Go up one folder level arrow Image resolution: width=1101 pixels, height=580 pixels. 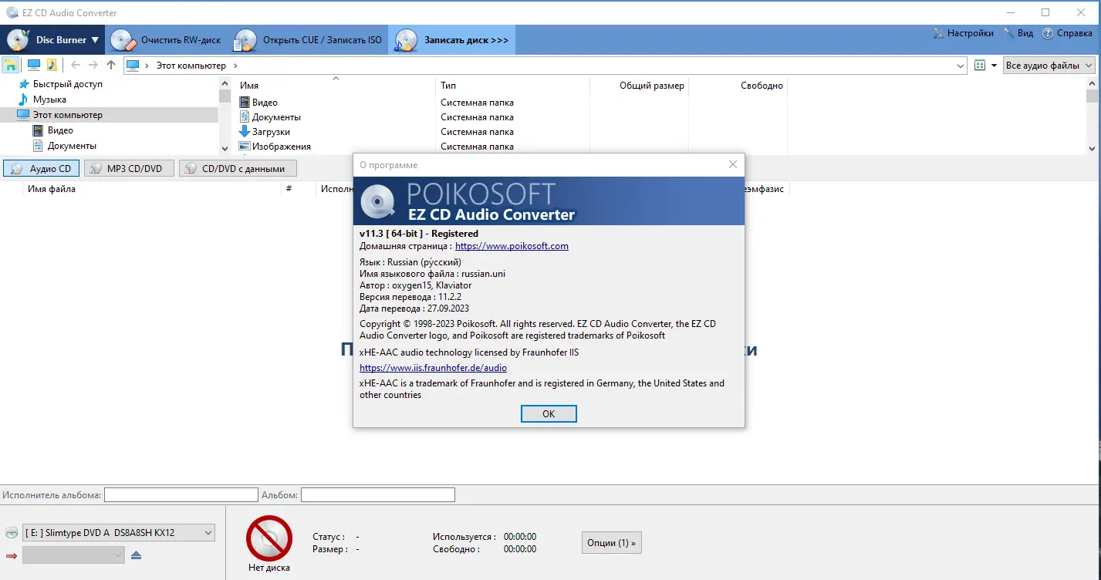tap(111, 66)
